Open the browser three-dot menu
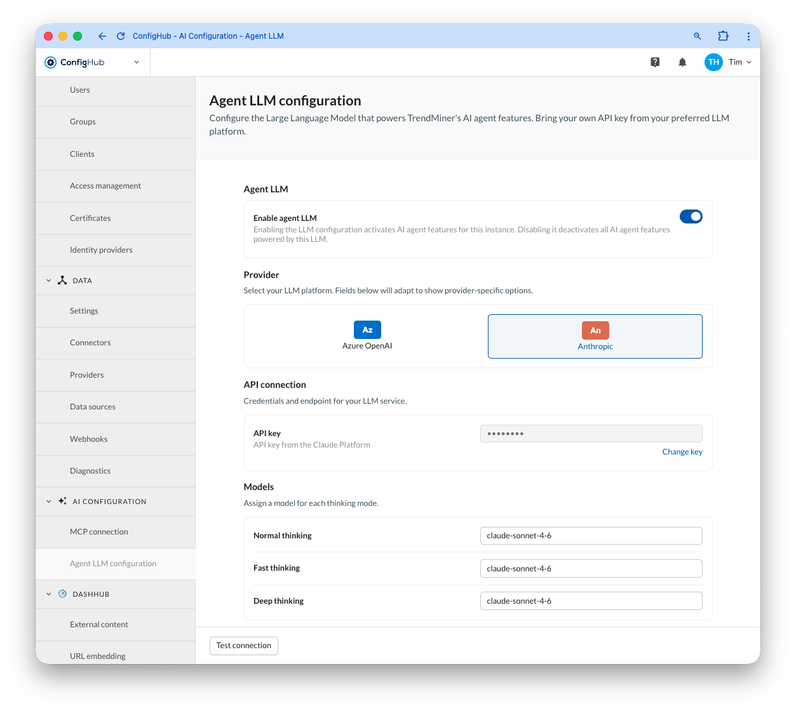796x711 pixels. (x=748, y=36)
